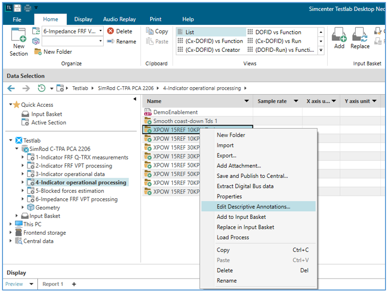This screenshot has height=293, width=388.
Task: Click the New Folder button in ribbon
Action: [53, 52]
